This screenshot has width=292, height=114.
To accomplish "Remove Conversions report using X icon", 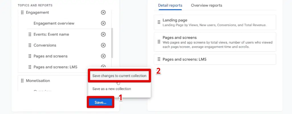I will tap(103, 45).
